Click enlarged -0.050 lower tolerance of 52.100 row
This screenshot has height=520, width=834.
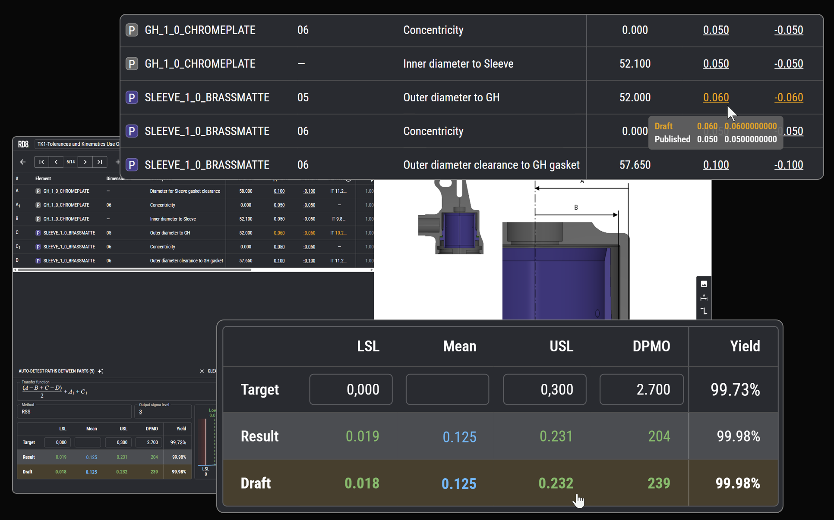coord(788,64)
